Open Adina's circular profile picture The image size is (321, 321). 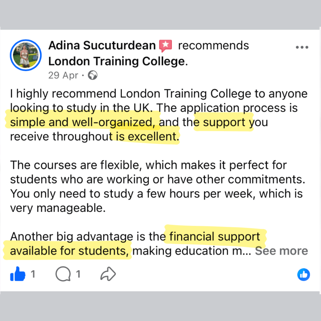coord(26,55)
